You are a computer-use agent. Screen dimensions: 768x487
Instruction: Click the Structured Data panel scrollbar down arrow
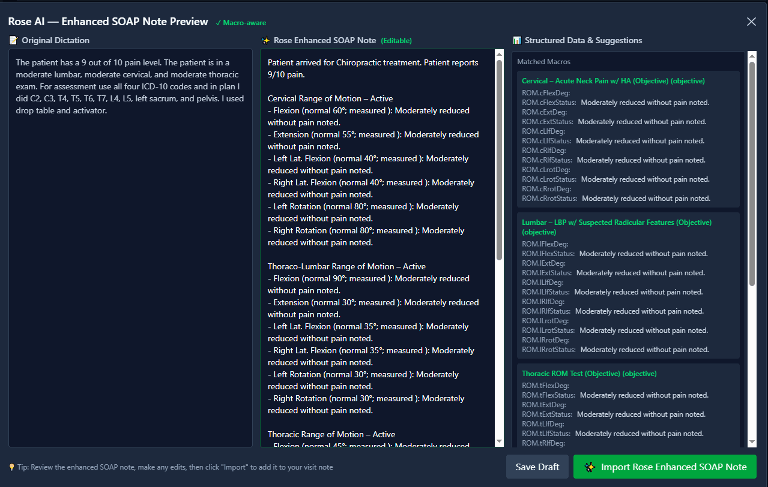click(x=752, y=441)
